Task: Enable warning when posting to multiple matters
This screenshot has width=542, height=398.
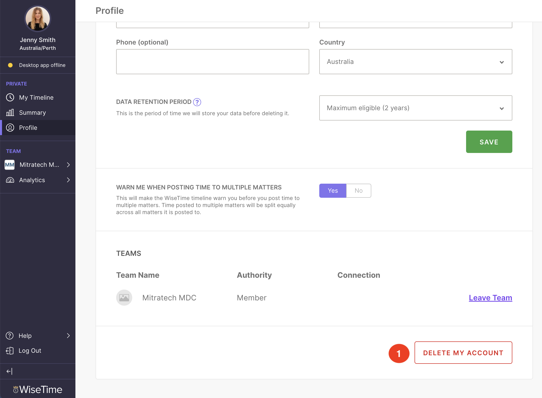Action: click(332, 190)
